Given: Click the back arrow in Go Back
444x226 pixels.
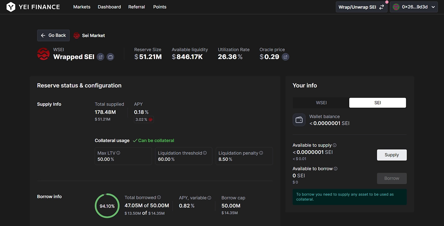Looking at the screenshot, I should coord(43,35).
